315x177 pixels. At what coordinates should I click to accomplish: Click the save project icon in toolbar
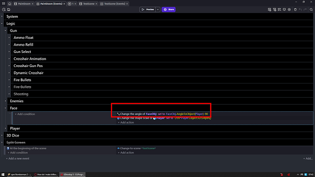click(x=9, y=10)
